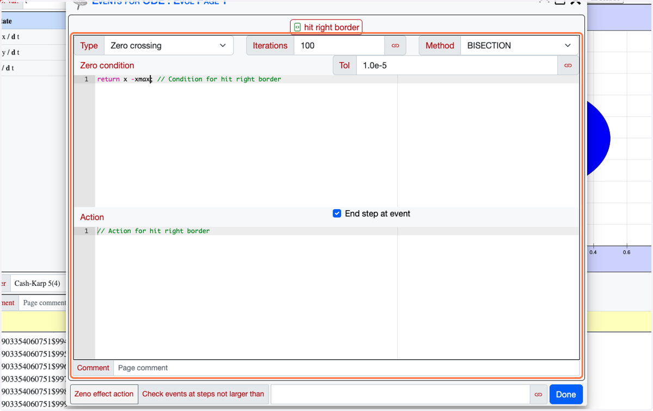Click the Iterations field containing 100

pyautogui.click(x=339, y=46)
